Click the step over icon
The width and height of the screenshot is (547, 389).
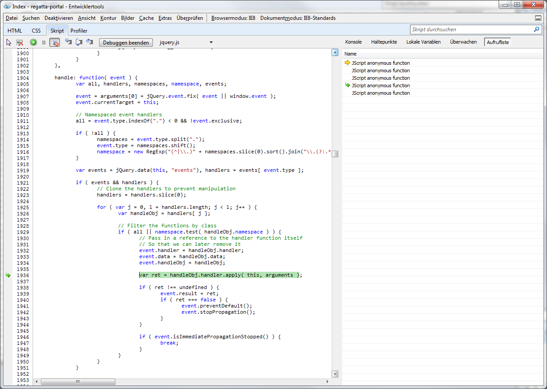[79, 42]
